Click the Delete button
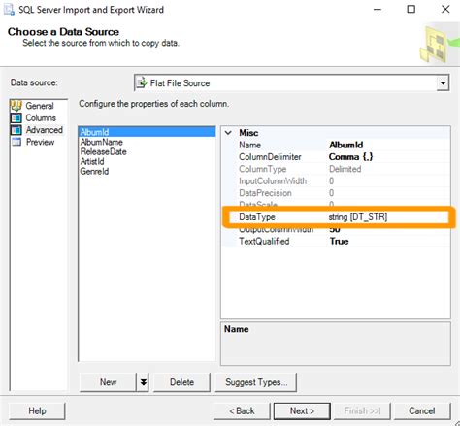 [181, 382]
